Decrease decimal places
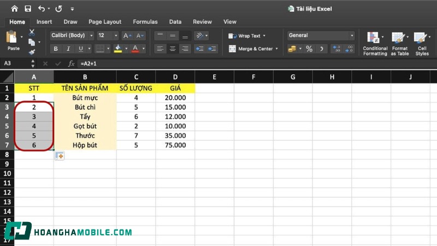437x246 pixels. [349, 49]
